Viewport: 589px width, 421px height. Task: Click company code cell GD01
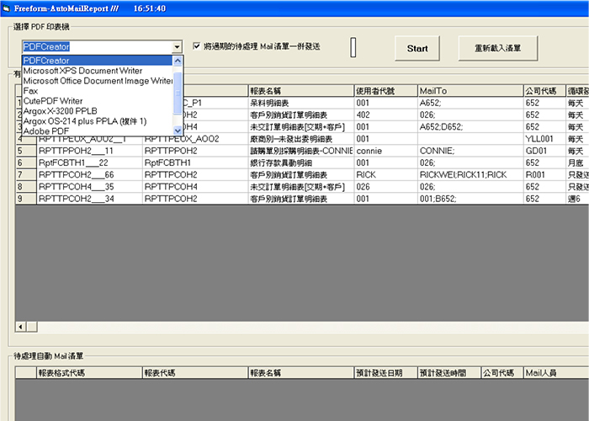544,151
